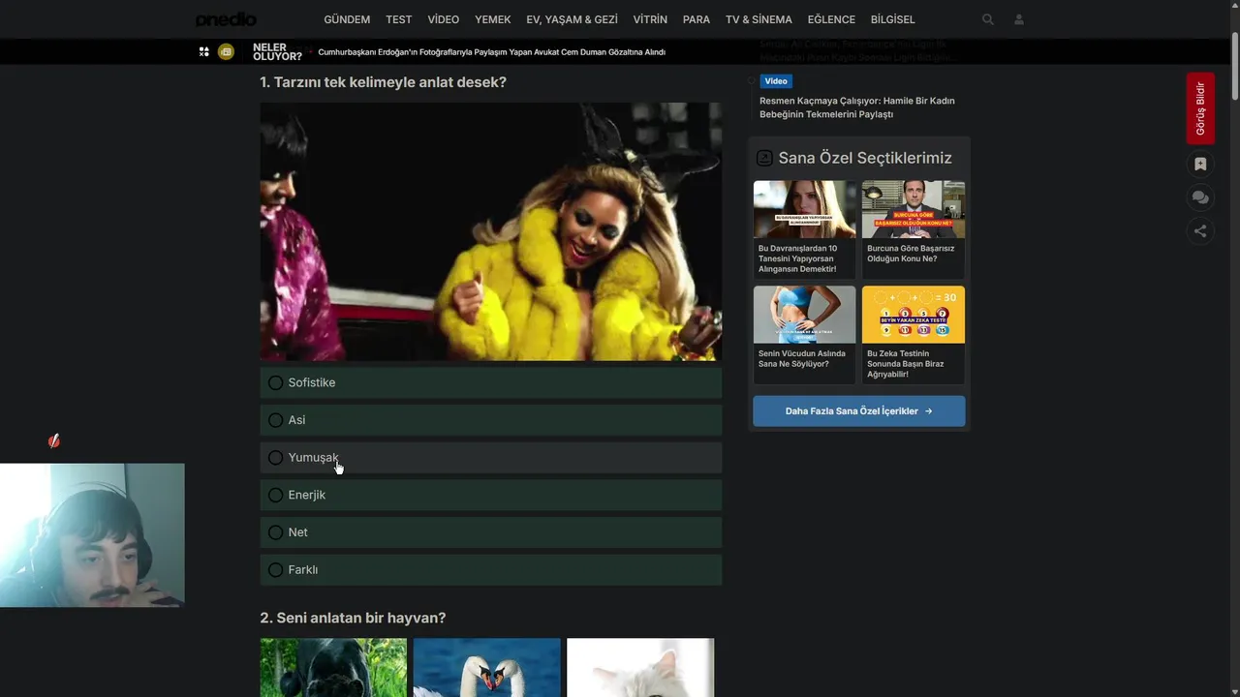This screenshot has width=1240, height=697.
Task: Open the EĞLENCE menu item
Action: [831, 19]
